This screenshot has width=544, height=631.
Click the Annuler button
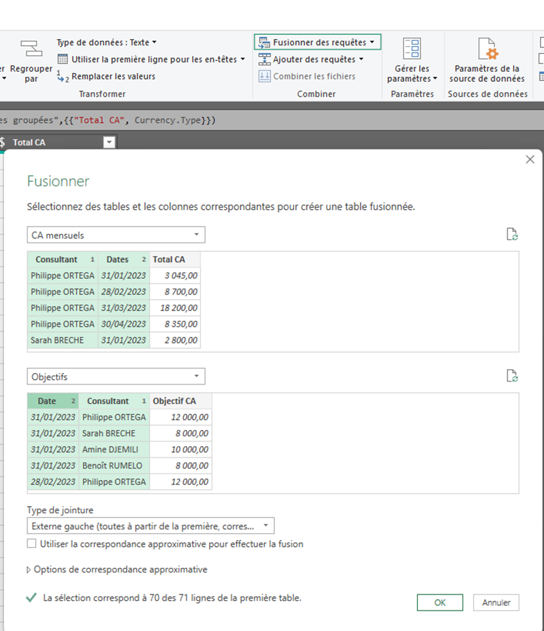coord(496,602)
